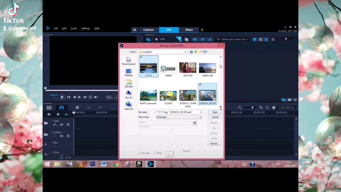Mute the Video track audio
Screen dimensions: 341x192
[x=62, y=125]
